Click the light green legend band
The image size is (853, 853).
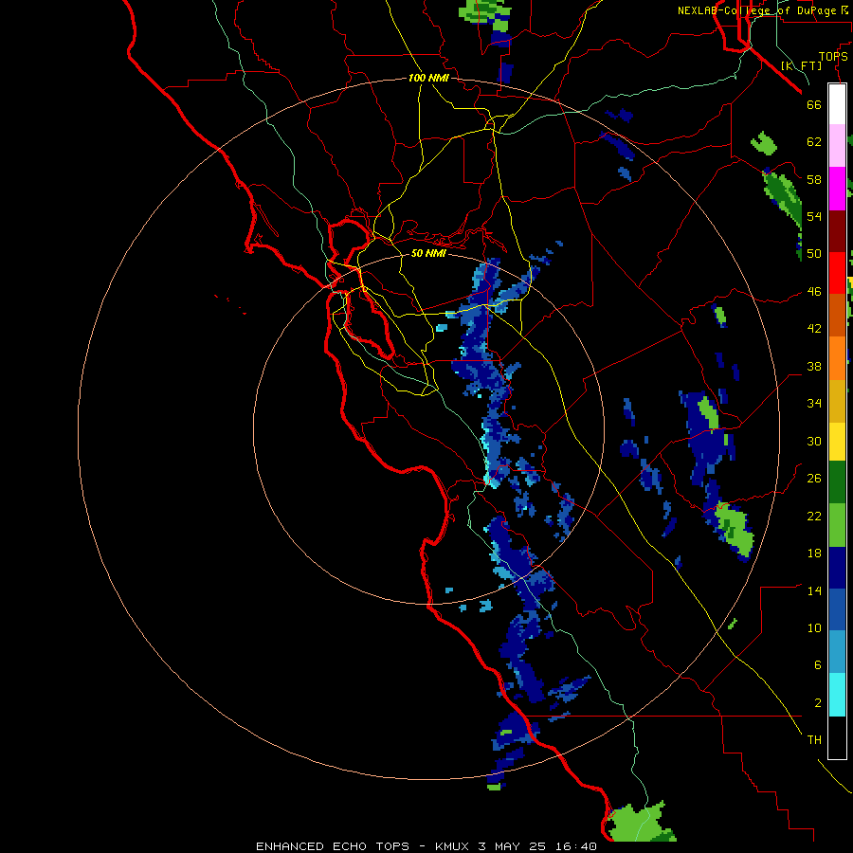tap(837, 525)
